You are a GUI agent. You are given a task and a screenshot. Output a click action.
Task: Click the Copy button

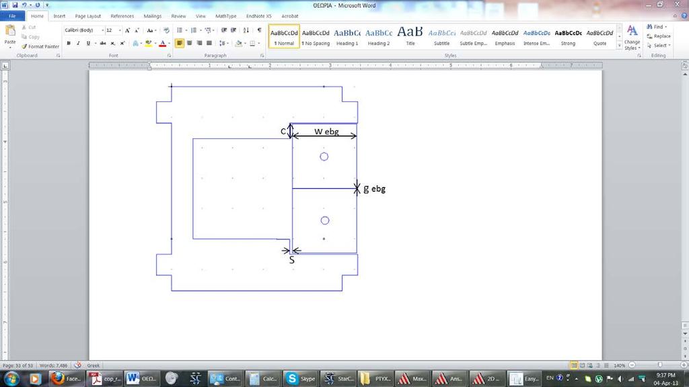tap(31, 37)
